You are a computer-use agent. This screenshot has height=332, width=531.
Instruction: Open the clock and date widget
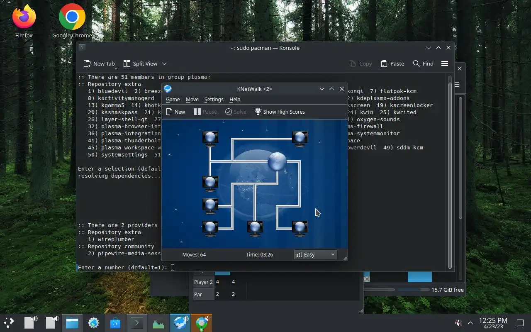[x=493, y=322]
